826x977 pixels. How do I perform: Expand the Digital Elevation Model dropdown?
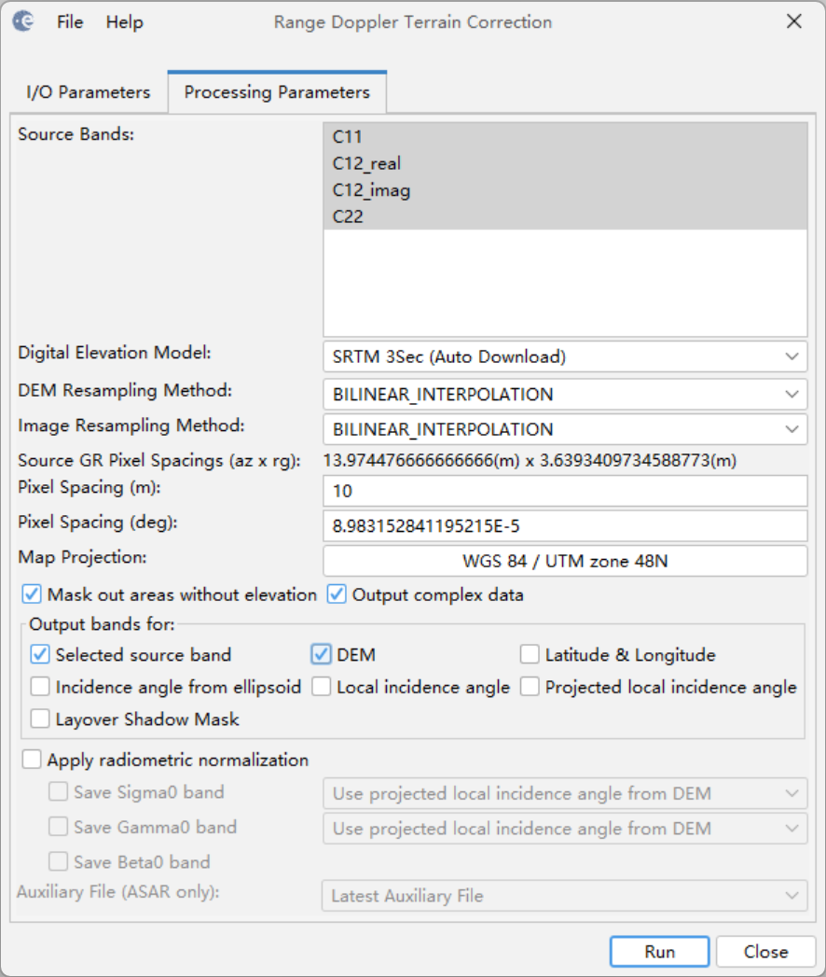coord(564,356)
